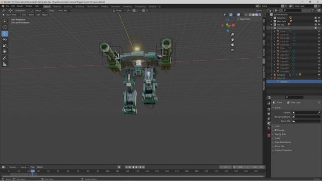Activate the 3D Cursor tool
The width and height of the screenshot is (322, 181).
pos(5,27)
